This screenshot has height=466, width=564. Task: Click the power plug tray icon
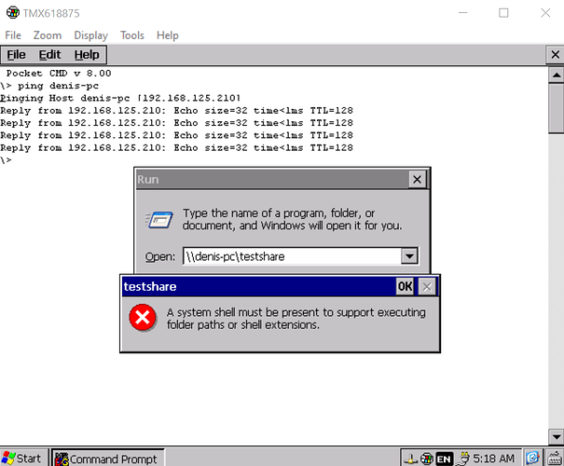coord(463,459)
